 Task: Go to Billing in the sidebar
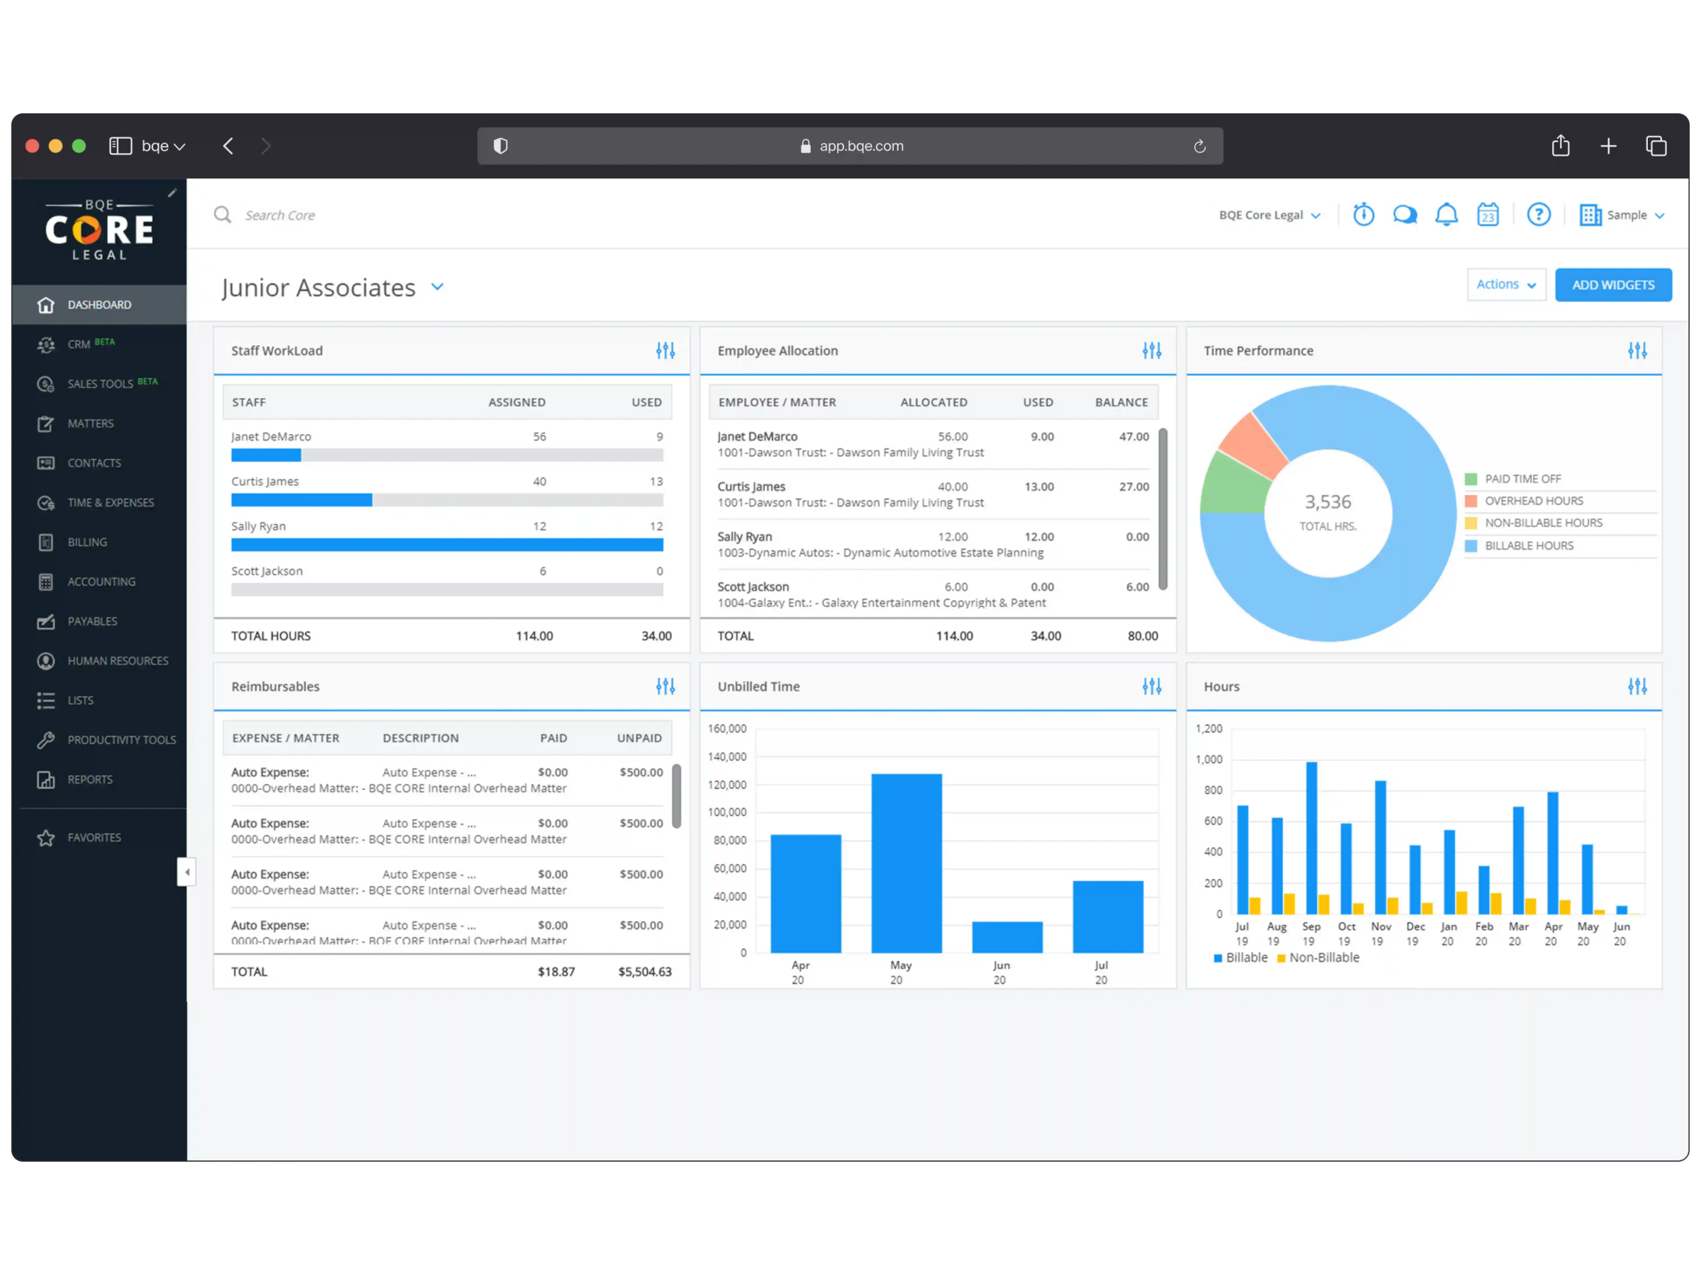click(x=87, y=542)
